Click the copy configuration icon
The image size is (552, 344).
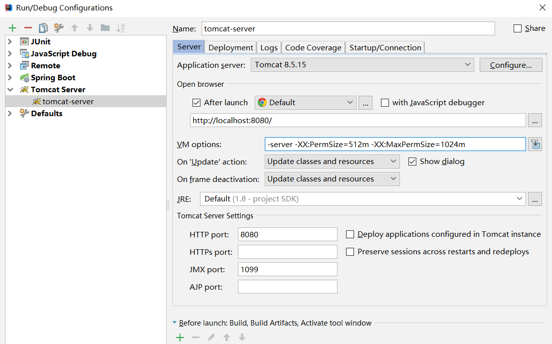(x=43, y=28)
